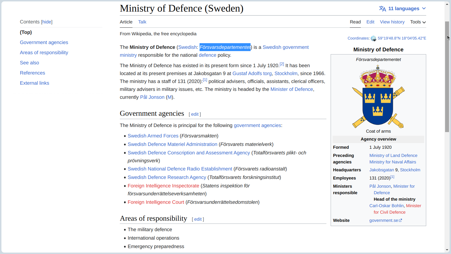The width and height of the screenshot is (451, 254).
Task: Open the coat of arms image
Action: tap(378, 96)
